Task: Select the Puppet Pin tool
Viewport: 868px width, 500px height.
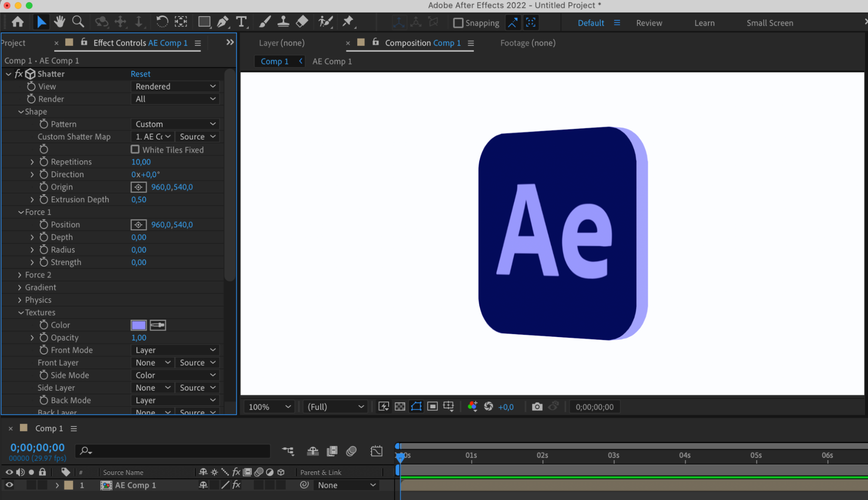Action: 348,22
